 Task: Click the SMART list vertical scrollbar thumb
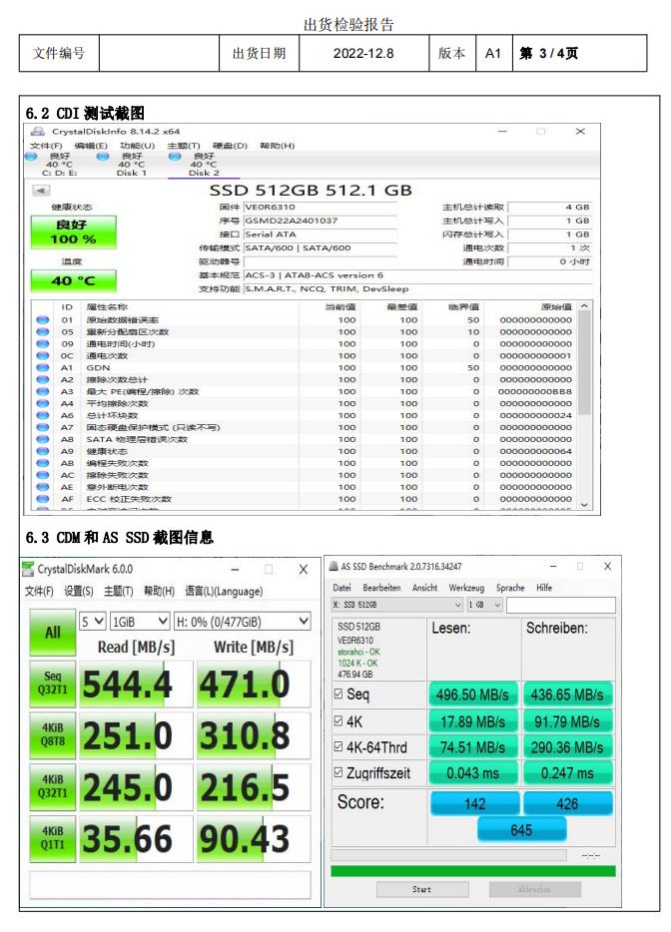tap(585, 362)
